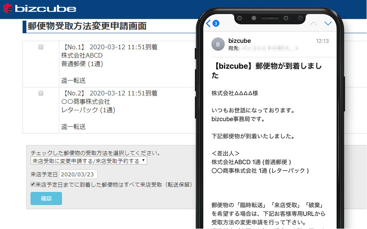
Task: Tap を希望する場合は、下記お客様専用URLから line
Action: [x=268, y=214]
